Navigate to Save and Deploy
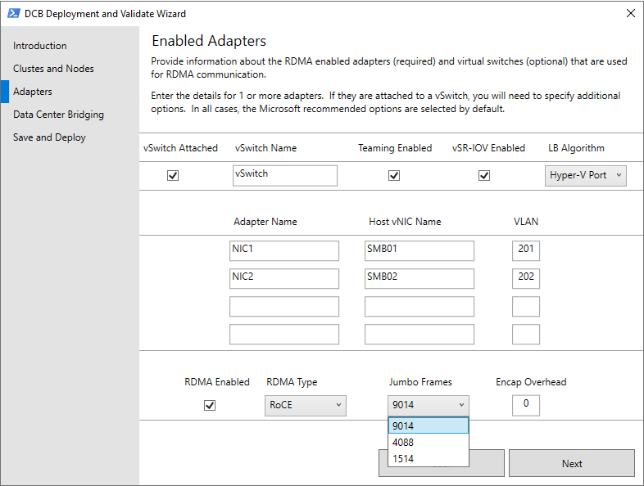Viewport: 644px width, 486px height. coord(49,137)
